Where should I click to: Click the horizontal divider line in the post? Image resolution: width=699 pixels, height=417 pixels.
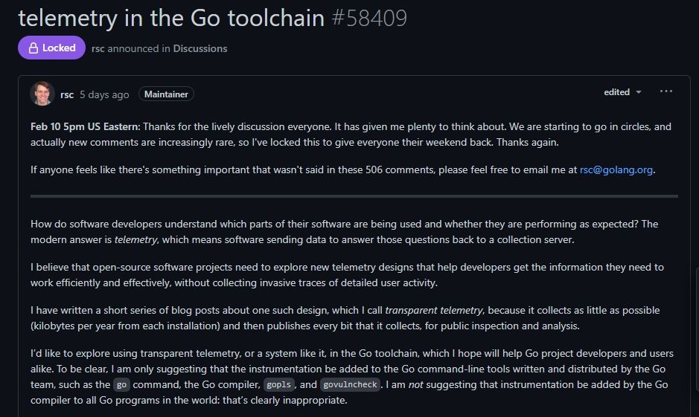354,196
